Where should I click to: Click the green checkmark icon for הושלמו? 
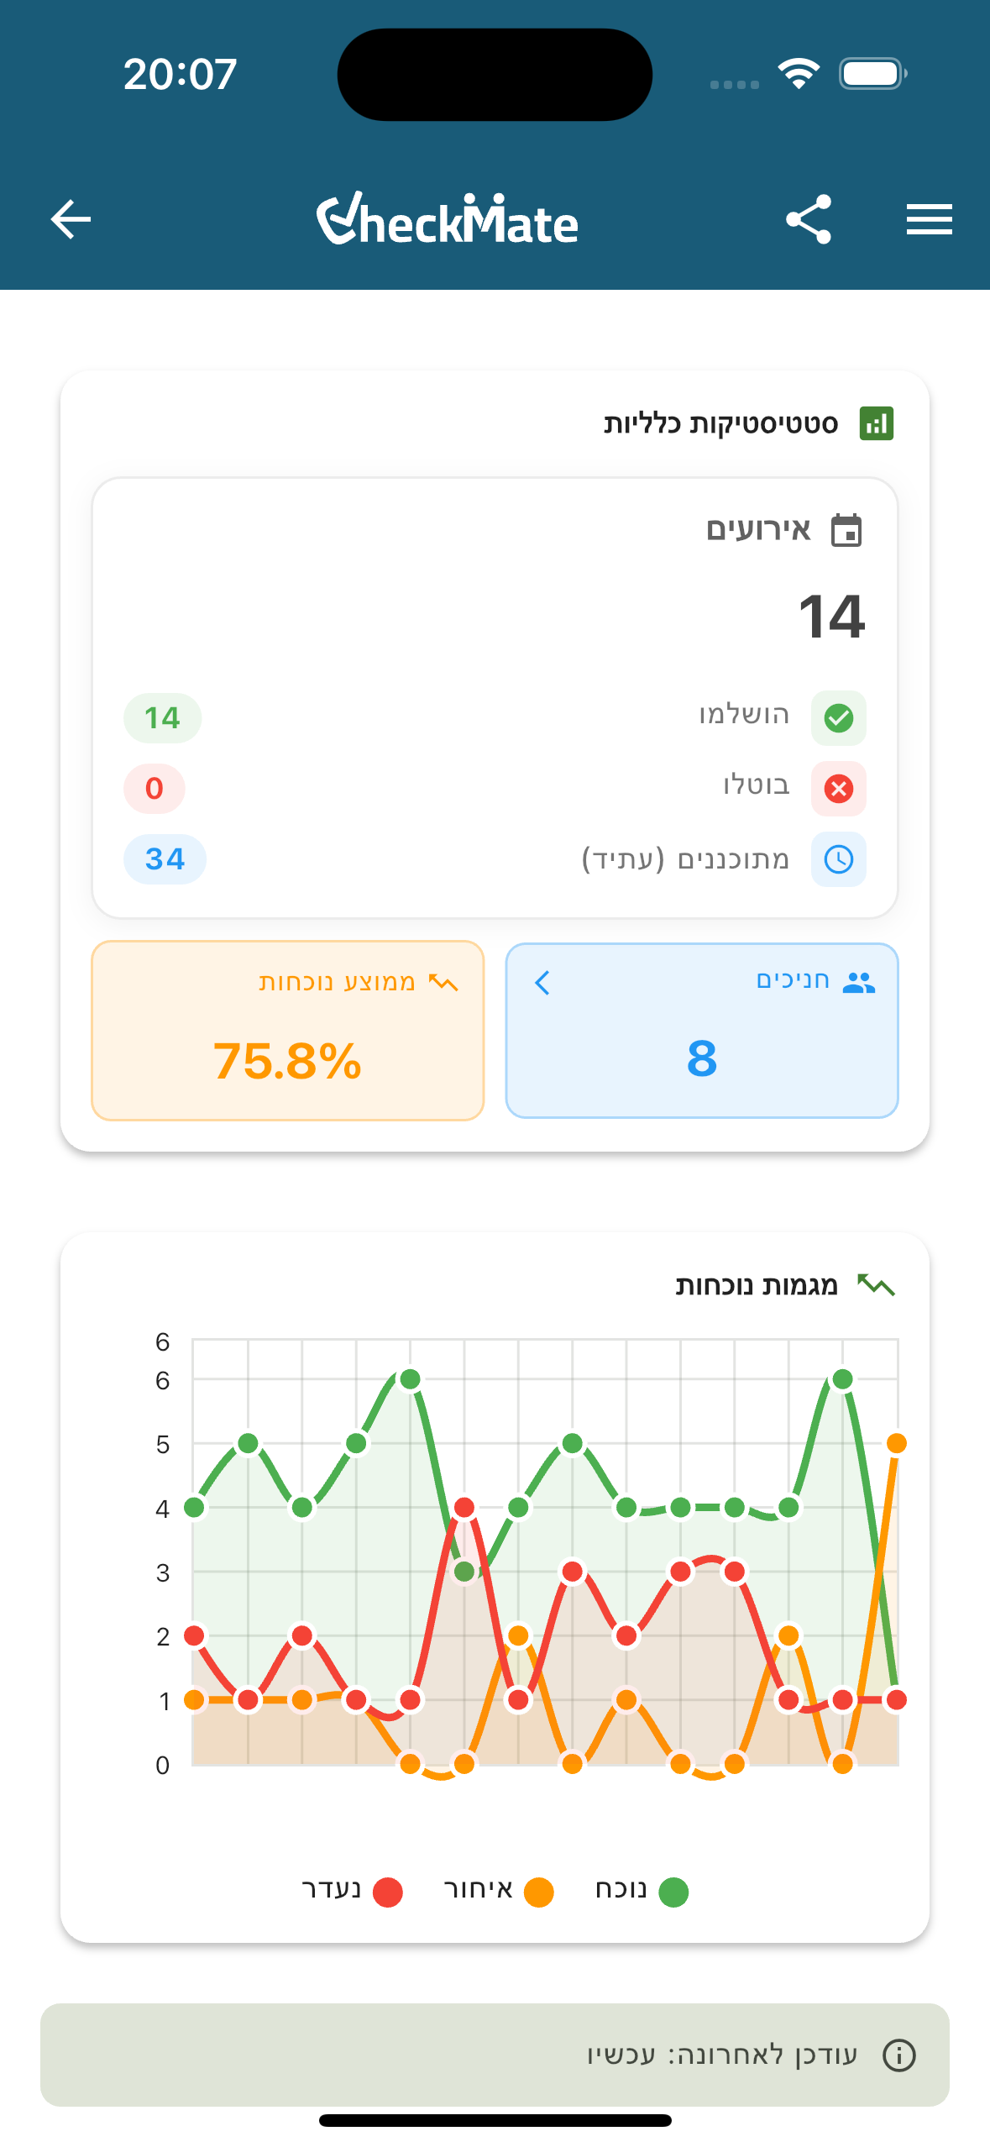(838, 718)
